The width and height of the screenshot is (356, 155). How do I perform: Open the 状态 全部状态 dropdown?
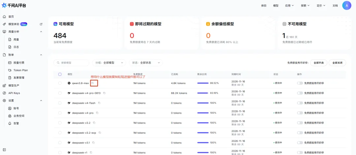(x=146, y=63)
